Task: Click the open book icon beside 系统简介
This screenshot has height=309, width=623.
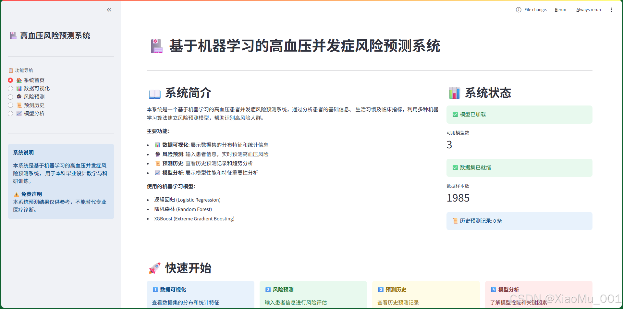Action: point(155,93)
